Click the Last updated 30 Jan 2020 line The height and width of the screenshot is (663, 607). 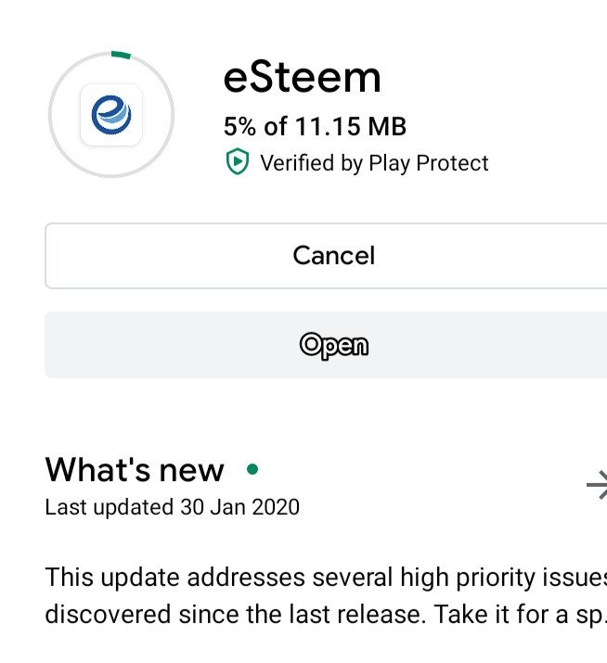coord(173,507)
